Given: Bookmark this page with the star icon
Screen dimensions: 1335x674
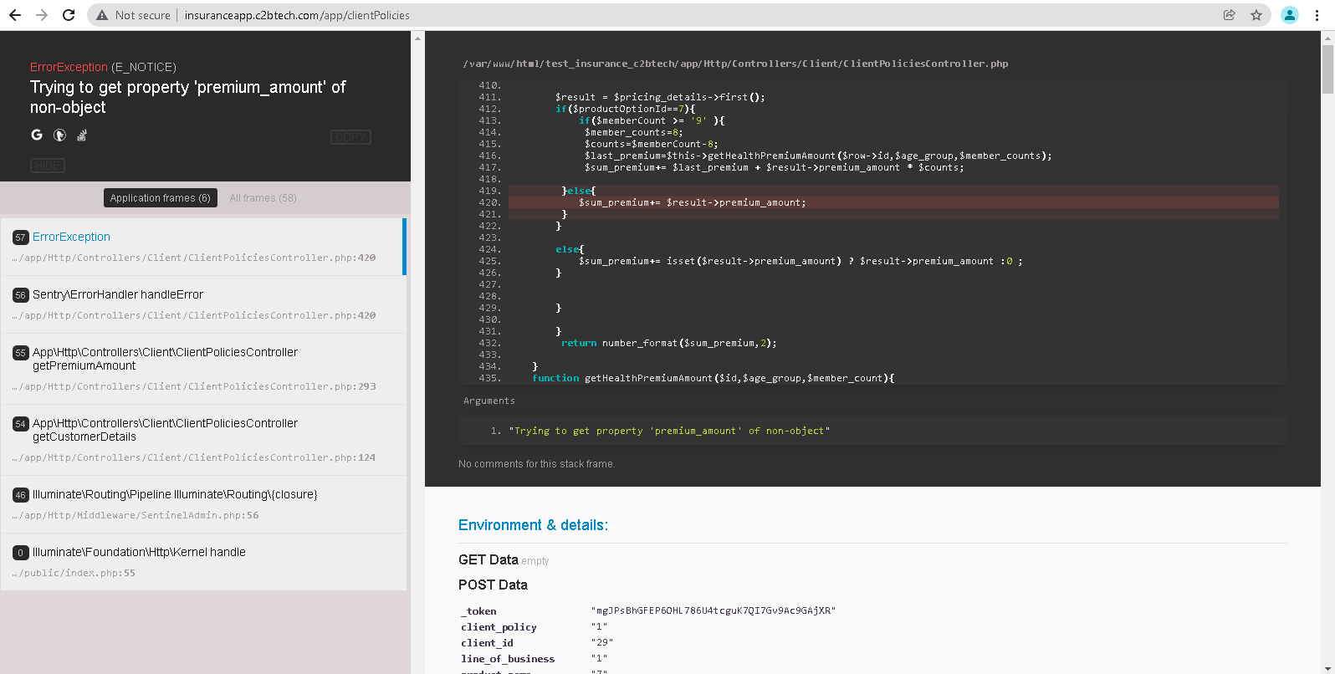Looking at the screenshot, I should point(1256,15).
